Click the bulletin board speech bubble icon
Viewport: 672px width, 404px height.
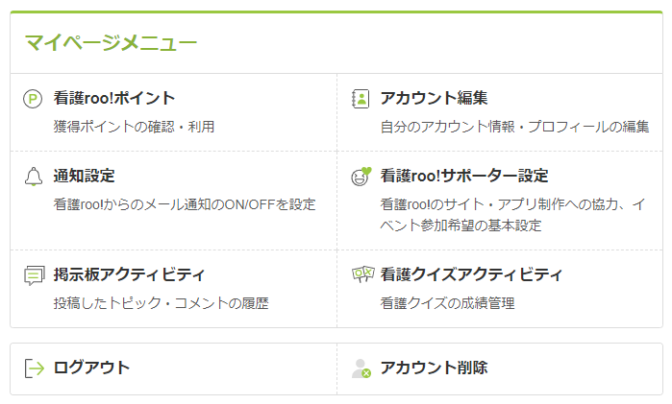tap(35, 275)
